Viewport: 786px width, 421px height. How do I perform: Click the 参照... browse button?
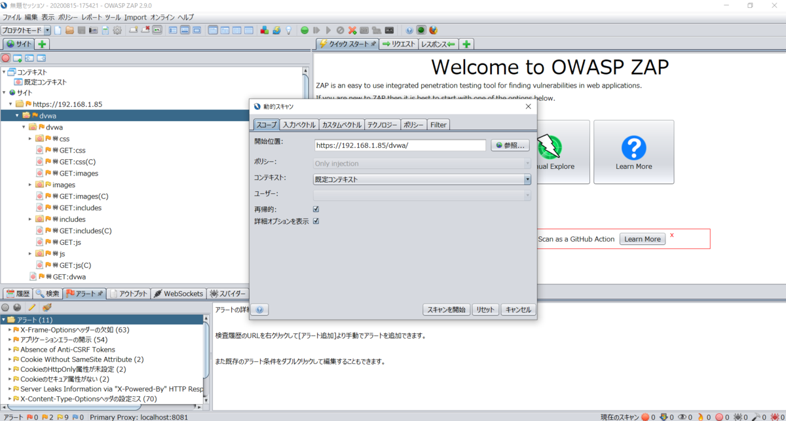coord(510,145)
